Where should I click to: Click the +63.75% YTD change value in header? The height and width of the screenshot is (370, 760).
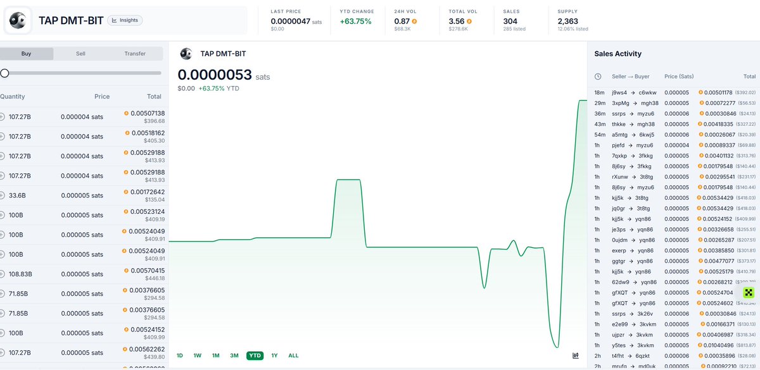pos(355,21)
